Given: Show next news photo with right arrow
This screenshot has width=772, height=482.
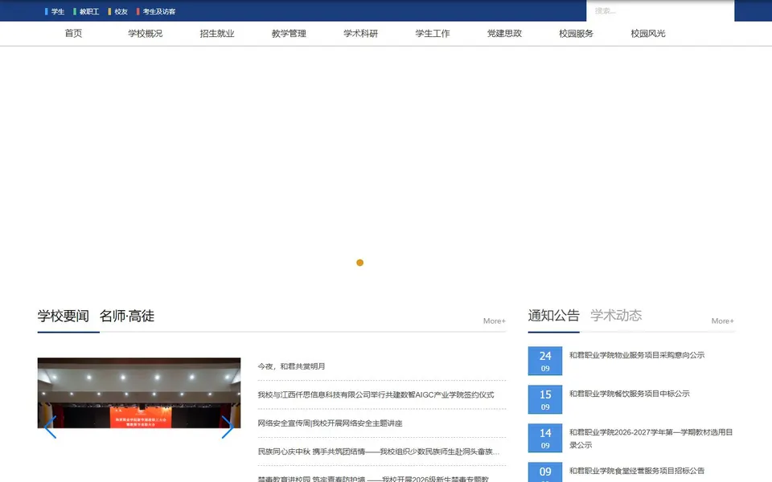Looking at the screenshot, I should pyautogui.click(x=227, y=427).
